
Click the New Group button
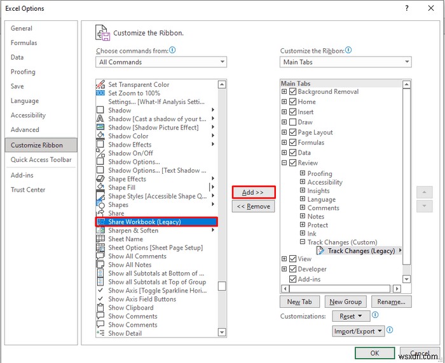[345, 302]
